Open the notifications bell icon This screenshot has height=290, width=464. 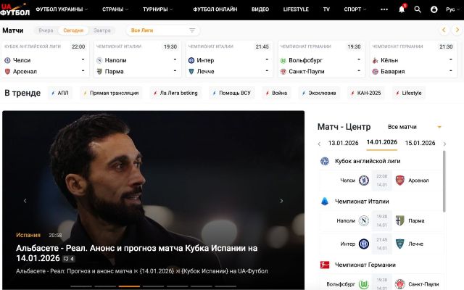coord(402,9)
